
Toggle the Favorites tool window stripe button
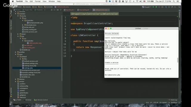coord(11,92)
